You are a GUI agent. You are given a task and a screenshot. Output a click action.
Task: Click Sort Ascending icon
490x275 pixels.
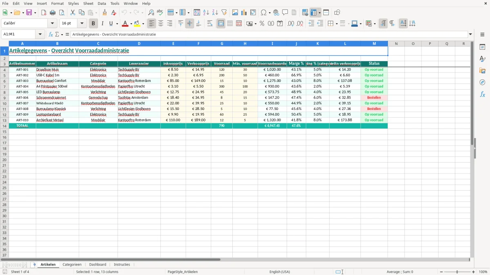[206, 13]
